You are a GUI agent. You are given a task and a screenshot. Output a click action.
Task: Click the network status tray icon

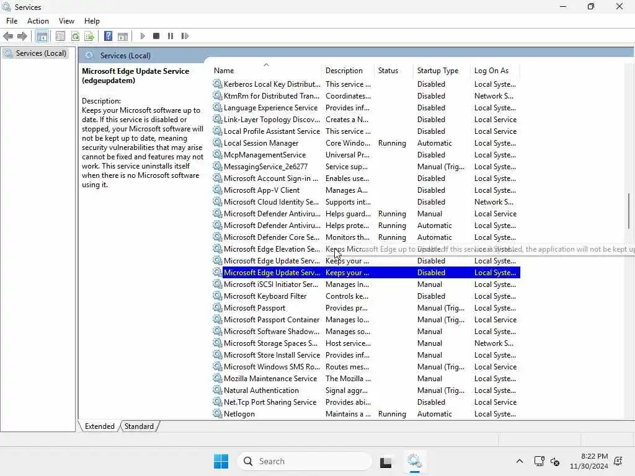pos(539,461)
